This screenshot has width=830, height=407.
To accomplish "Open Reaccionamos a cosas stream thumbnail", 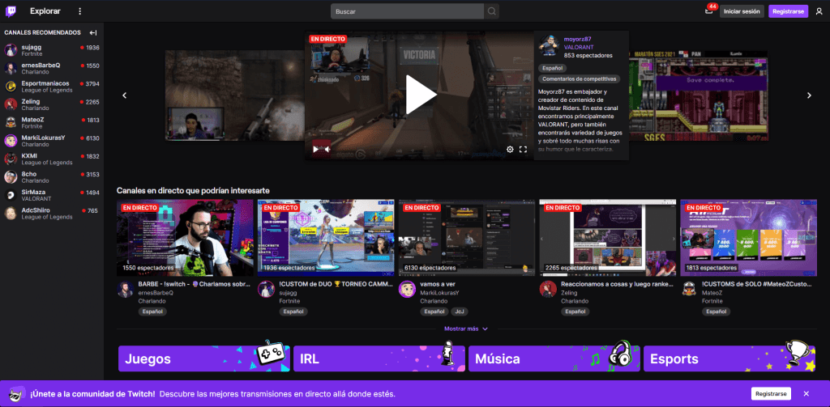I will [x=607, y=238].
